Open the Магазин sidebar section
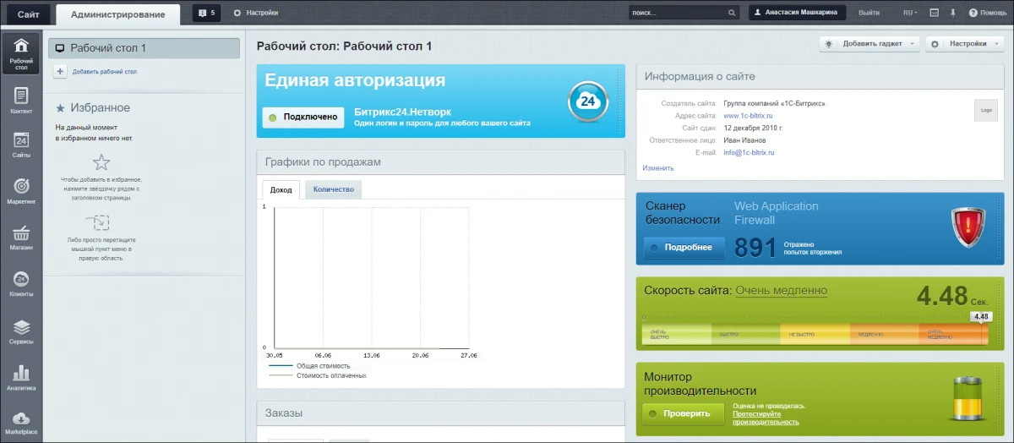Viewport: 1014px width, 443px height. (21, 238)
